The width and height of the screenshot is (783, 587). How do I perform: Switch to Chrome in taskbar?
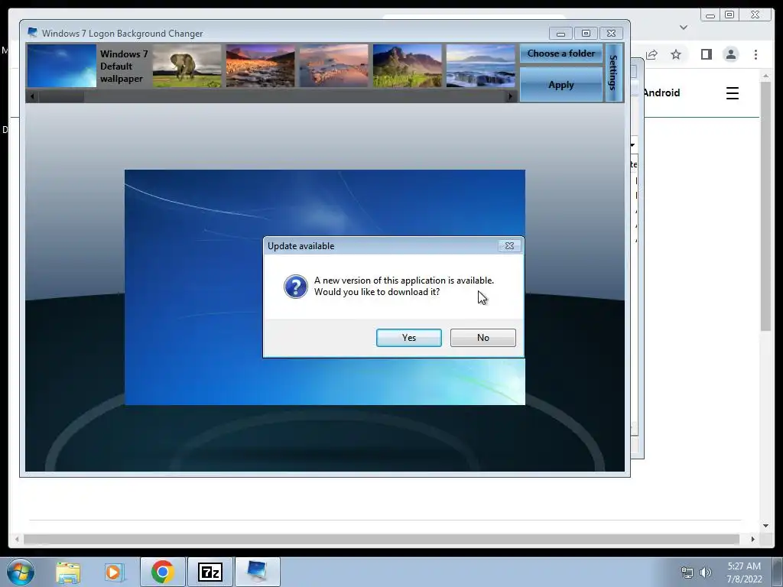162,572
